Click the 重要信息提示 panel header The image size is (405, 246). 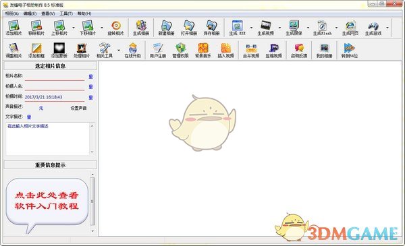pos(51,165)
